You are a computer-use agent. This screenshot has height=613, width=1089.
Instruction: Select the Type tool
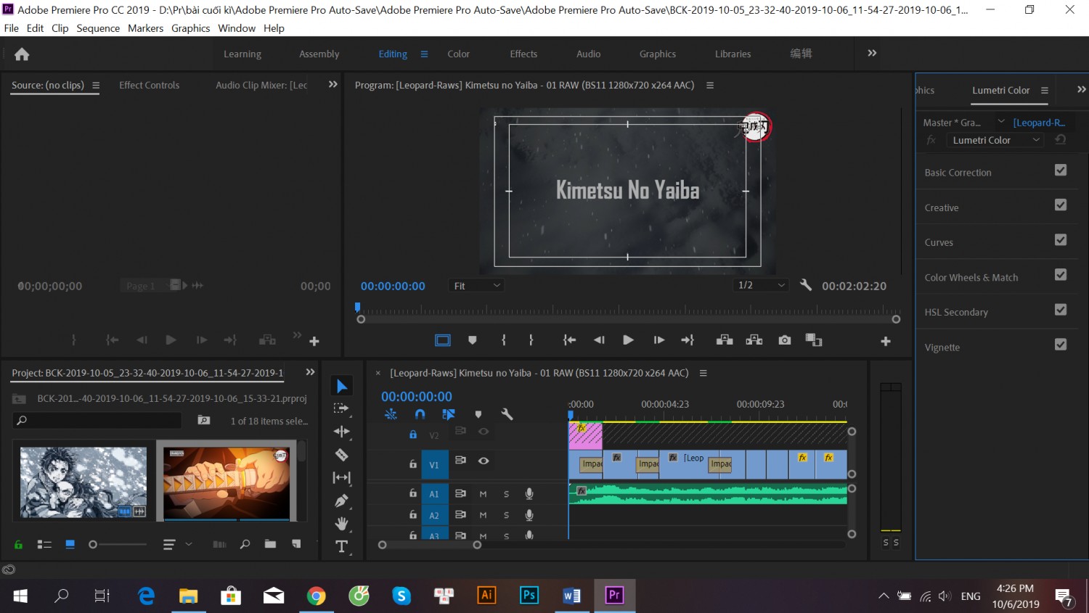341,546
